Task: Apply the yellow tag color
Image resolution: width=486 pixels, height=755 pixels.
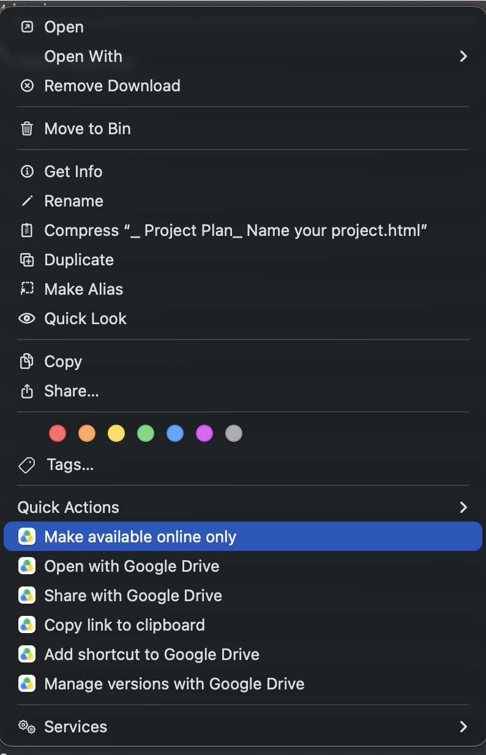Action: (116, 434)
